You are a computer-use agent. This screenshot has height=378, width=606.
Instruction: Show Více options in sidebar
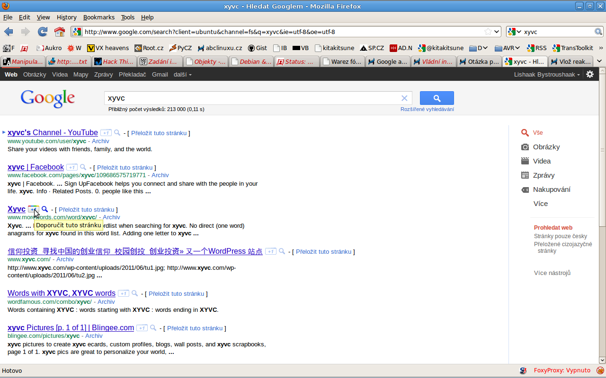click(x=540, y=204)
